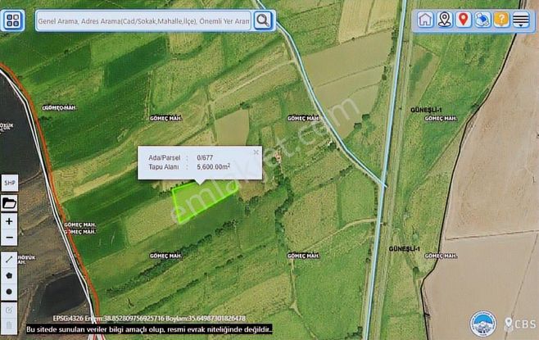Screen dimensions: 539x340
Task: Go to home map view
Action: click(425, 20)
